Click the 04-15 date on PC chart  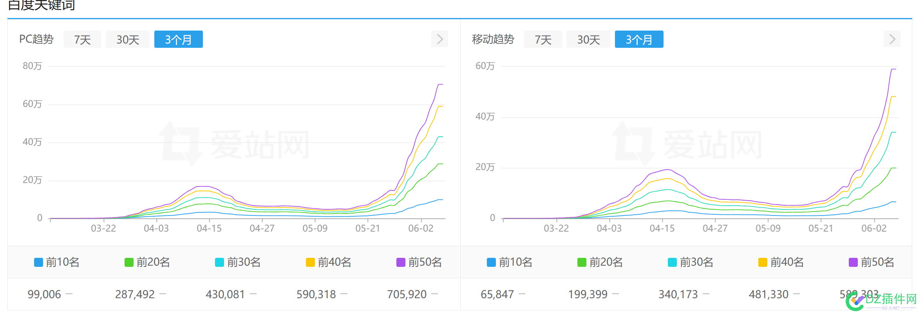coord(209,228)
